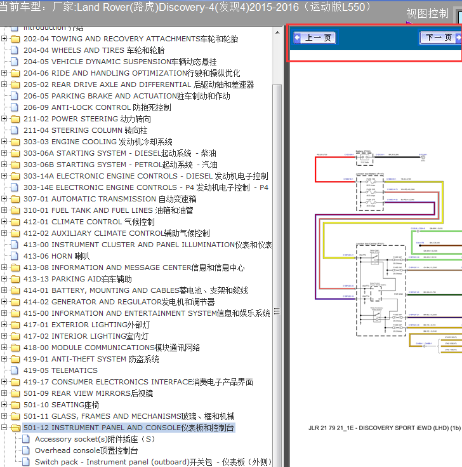
Task: Click document icon of Accessory socket(s)
Action: 26,439
